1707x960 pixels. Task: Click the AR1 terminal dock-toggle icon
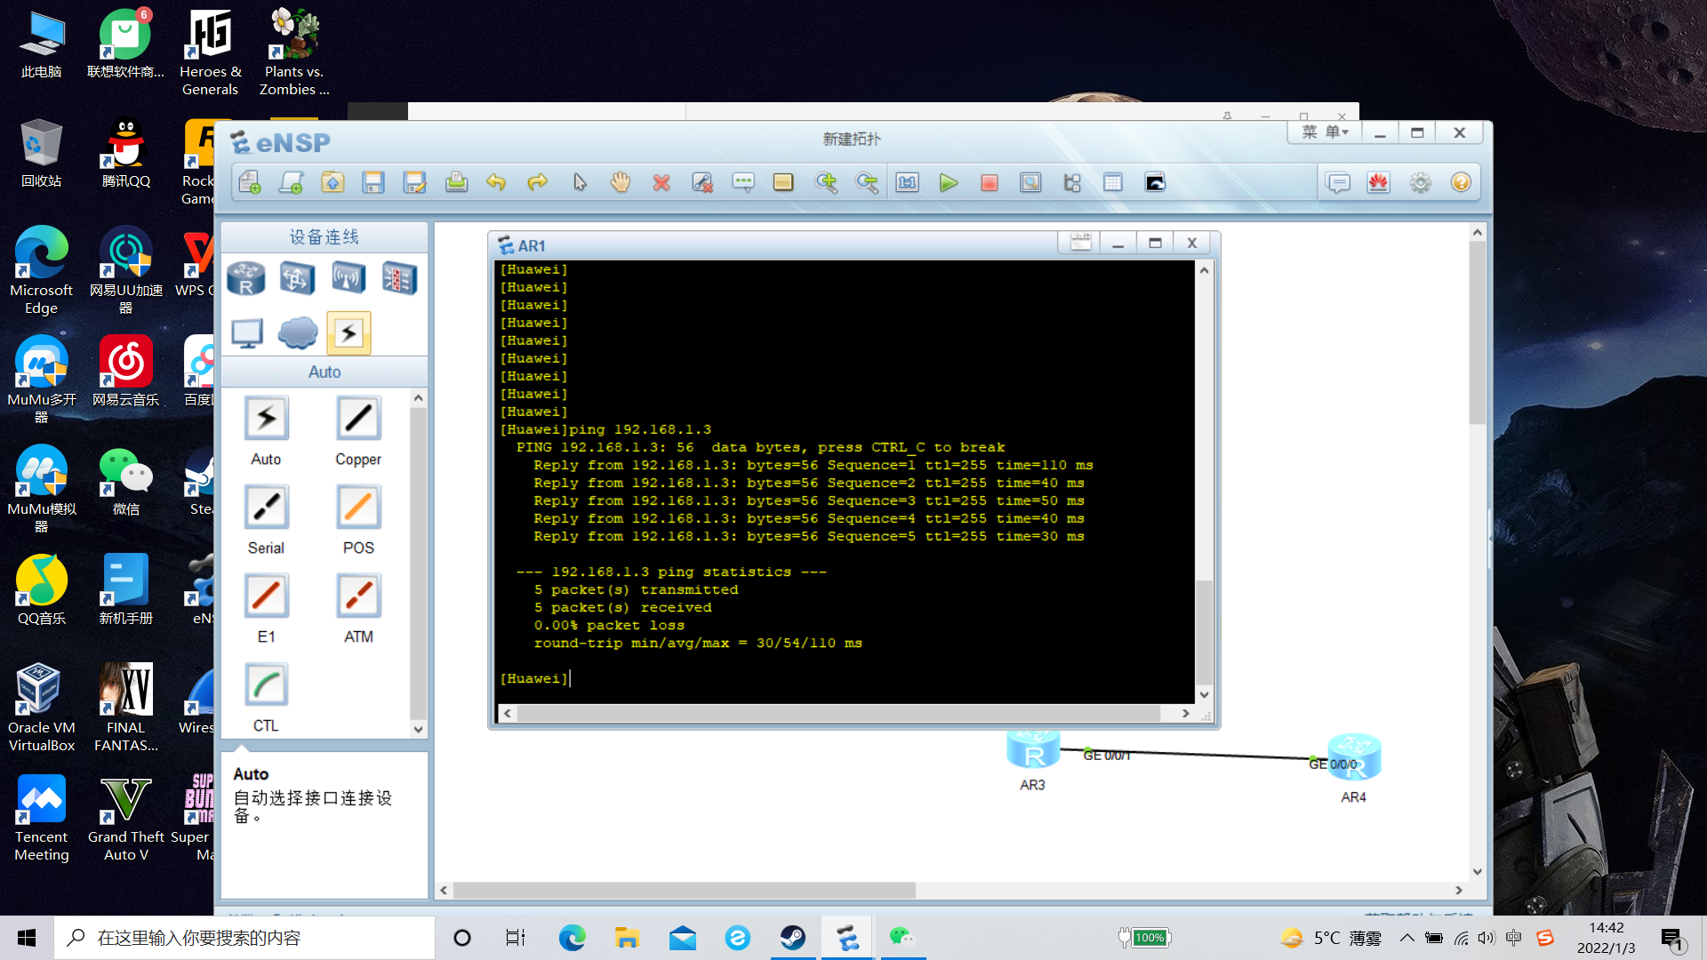click(x=1080, y=243)
